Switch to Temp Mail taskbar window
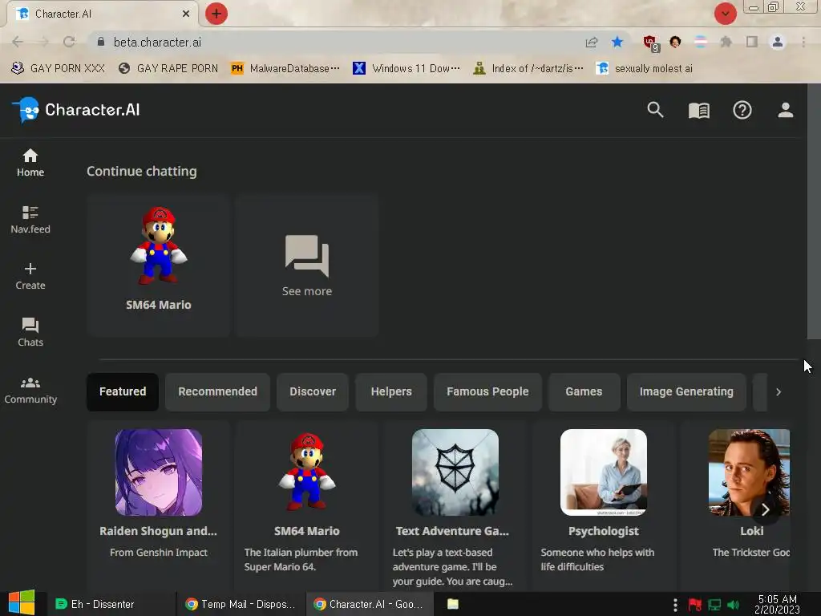The image size is (821, 616). tap(240, 604)
